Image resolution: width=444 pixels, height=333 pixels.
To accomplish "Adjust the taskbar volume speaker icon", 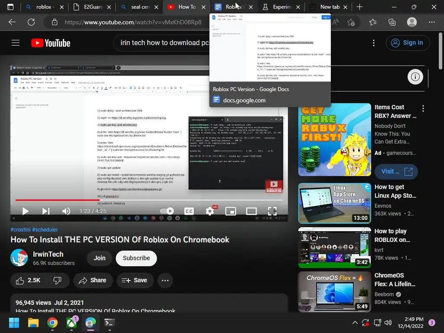I will 388,323.
